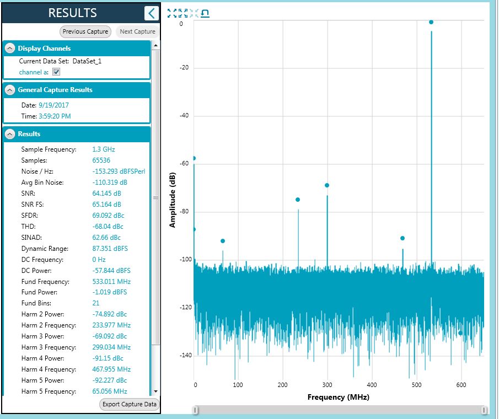Click the grayed-out shrink arrows icon
Image resolution: width=499 pixels, height=419 pixels.
(x=194, y=13)
